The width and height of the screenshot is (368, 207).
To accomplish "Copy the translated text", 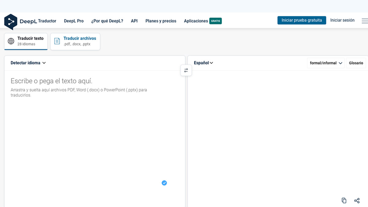I will (x=344, y=201).
